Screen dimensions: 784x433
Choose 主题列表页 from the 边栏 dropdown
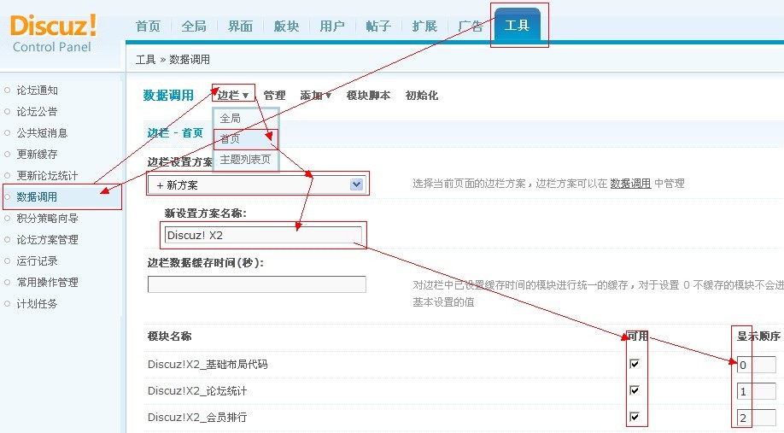(245, 160)
